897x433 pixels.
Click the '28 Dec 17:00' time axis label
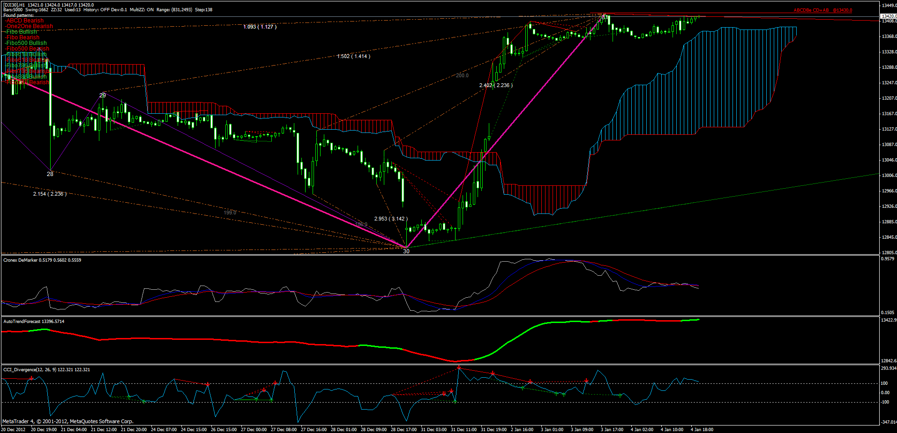[x=404, y=430]
